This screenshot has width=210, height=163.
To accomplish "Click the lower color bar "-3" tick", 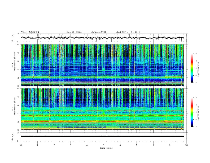I will 195,98.
